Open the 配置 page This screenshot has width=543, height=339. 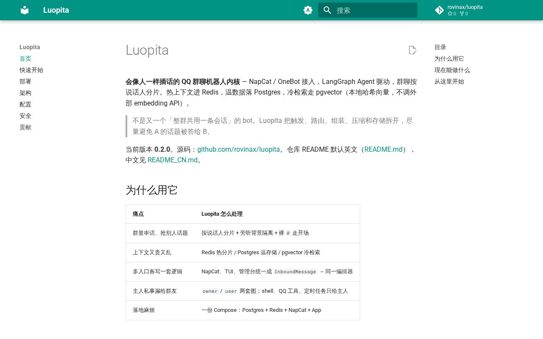point(25,105)
